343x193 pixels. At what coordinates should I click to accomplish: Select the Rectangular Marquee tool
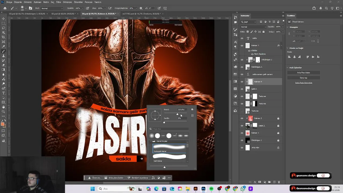coord(3,23)
